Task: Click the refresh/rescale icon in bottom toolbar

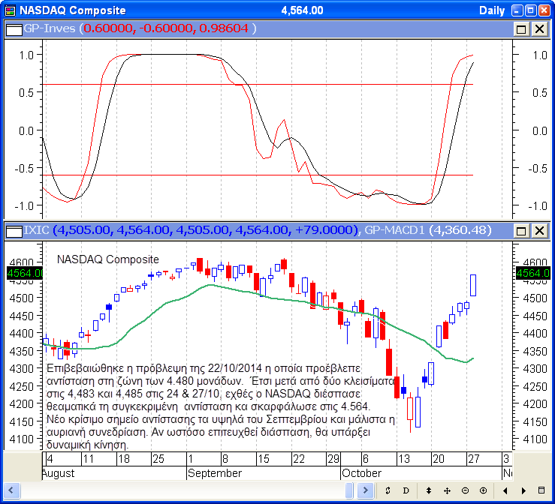Action: pyautogui.click(x=388, y=490)
